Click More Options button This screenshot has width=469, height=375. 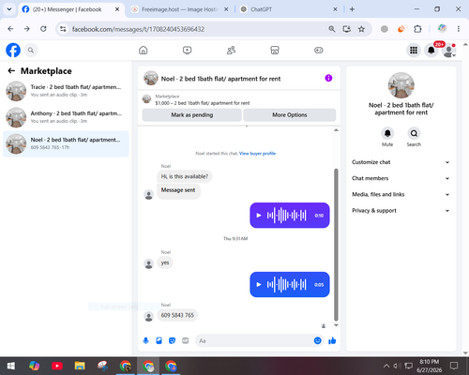pyautogui.click(x=290, y=115)
